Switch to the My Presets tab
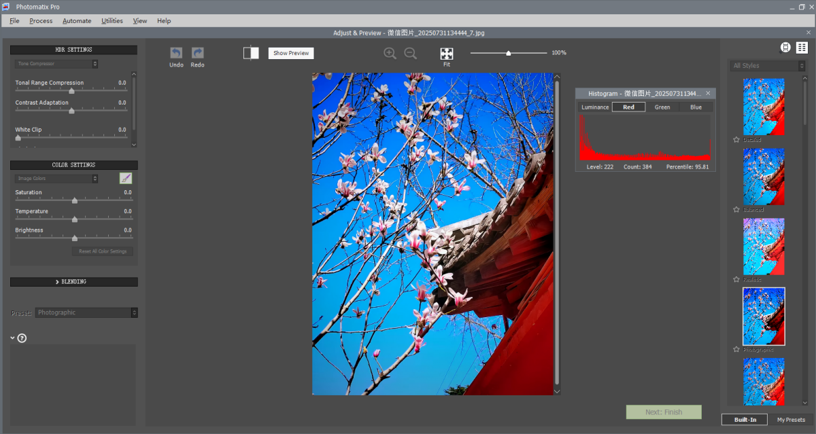816x434 pixels. [x=791, y=420]
